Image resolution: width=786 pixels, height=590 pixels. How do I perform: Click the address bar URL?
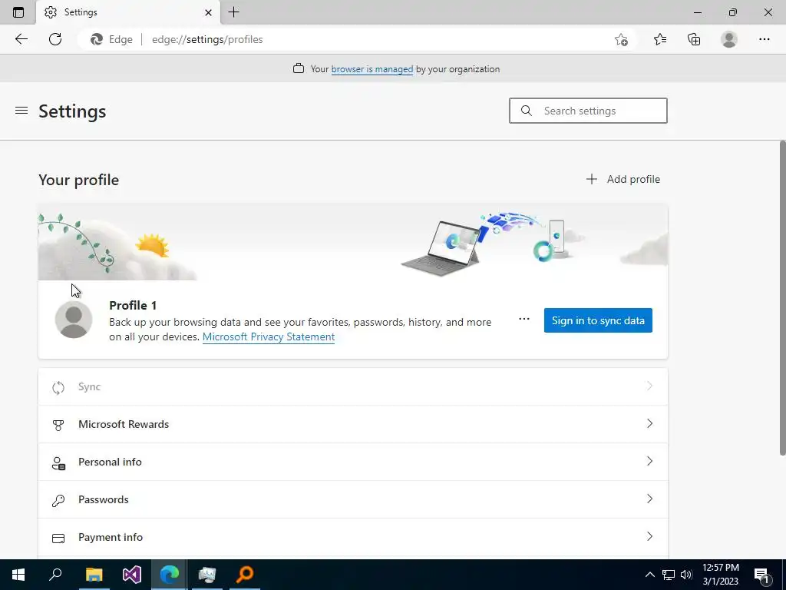point(207,39)
